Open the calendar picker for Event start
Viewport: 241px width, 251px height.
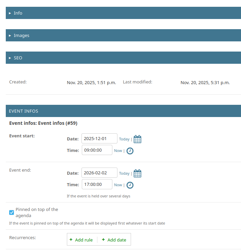coord(137,139)
